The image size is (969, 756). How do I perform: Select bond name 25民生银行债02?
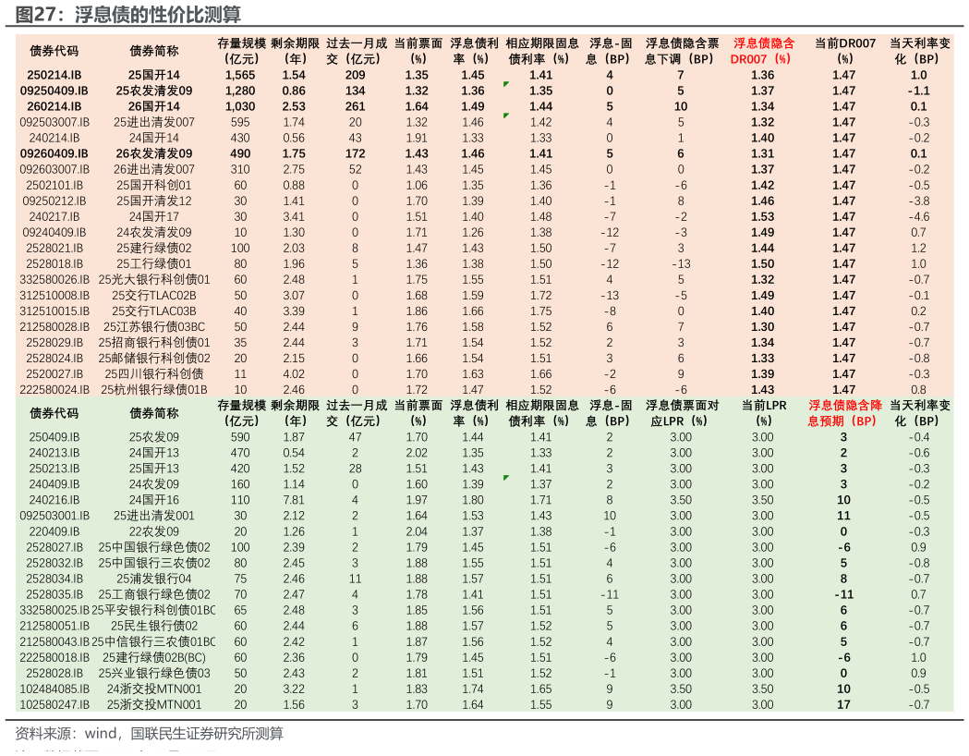tap(154, 627)
